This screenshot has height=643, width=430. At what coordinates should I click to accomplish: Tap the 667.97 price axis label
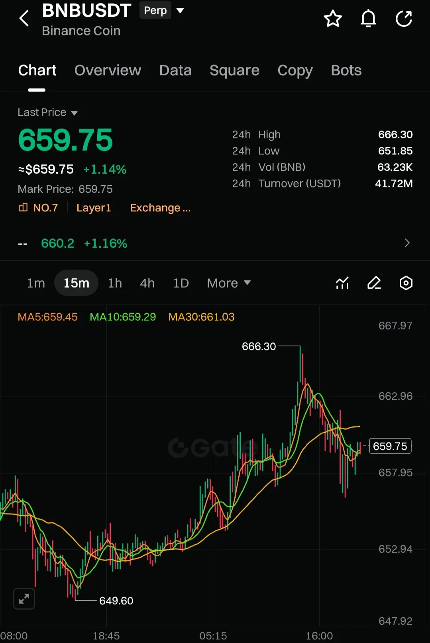[395, 326]
